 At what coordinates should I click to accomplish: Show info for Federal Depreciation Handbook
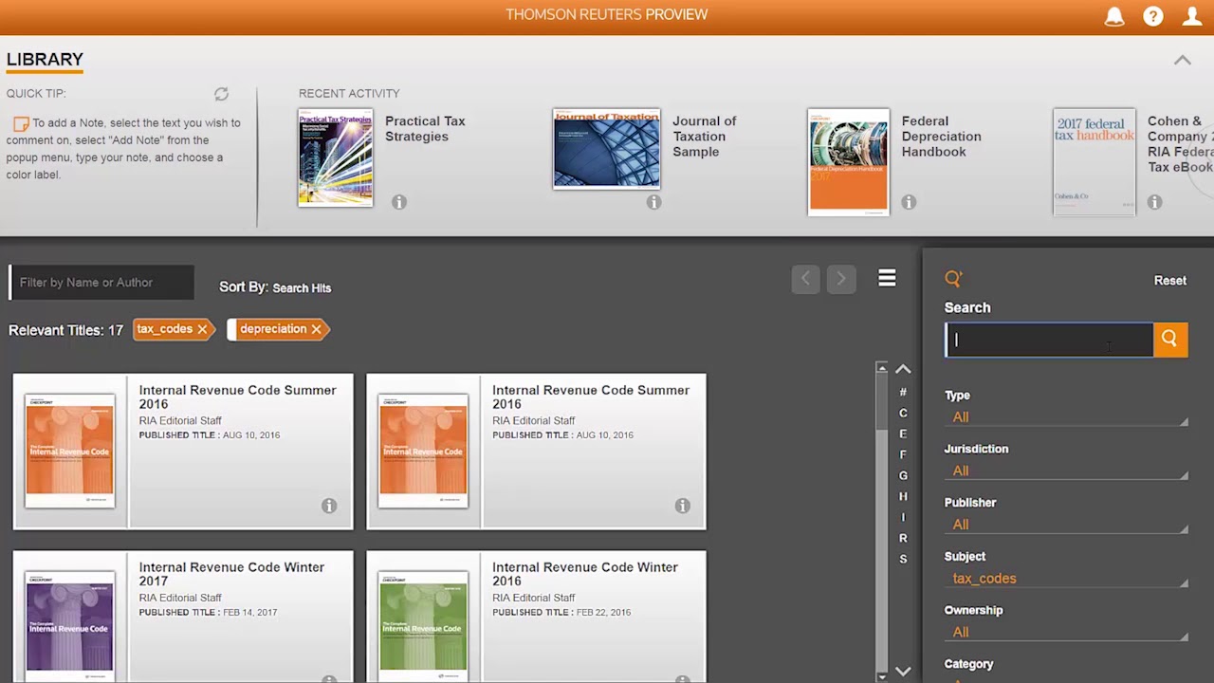pos(909,202)
